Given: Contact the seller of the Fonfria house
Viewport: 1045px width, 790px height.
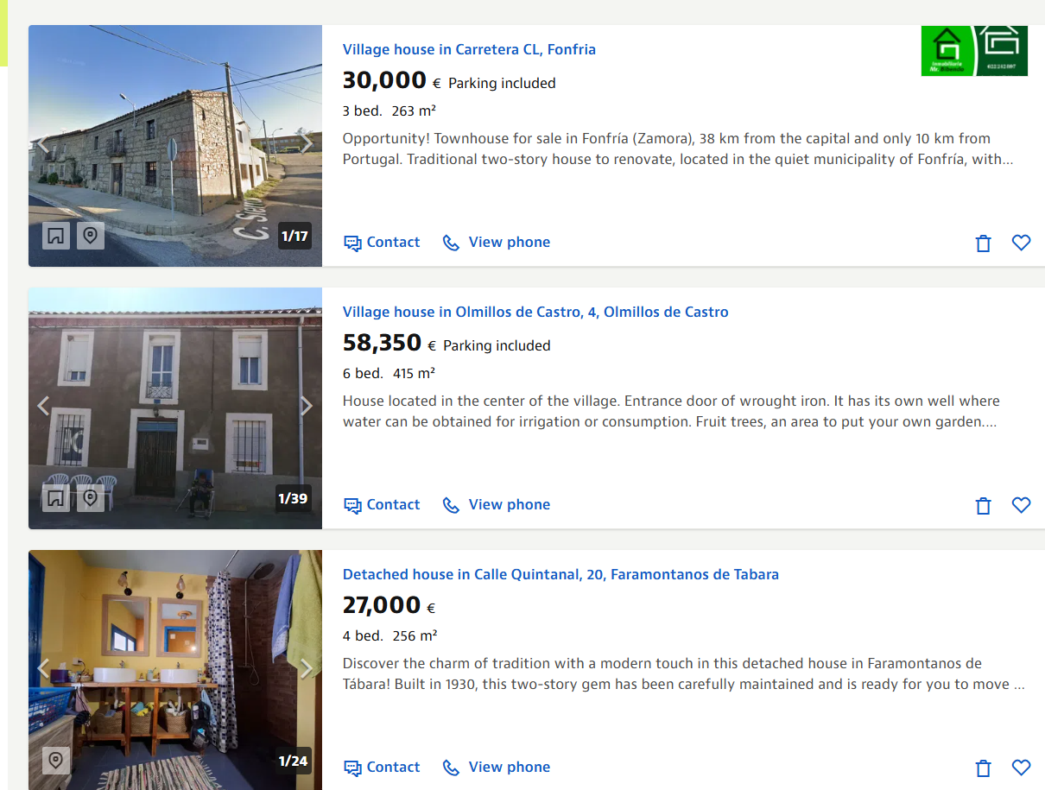Looking at the screenshot, I should [382, 243].
